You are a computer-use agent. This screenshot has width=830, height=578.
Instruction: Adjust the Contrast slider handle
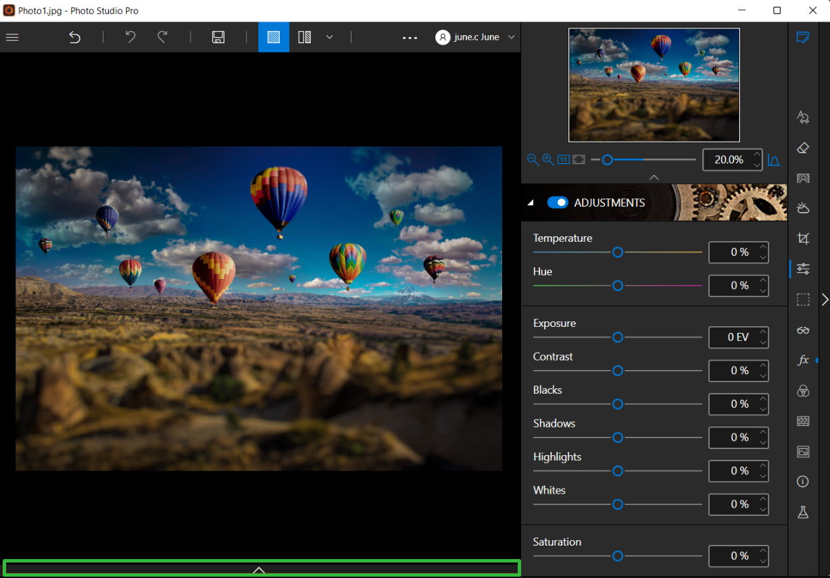point(618,371)
